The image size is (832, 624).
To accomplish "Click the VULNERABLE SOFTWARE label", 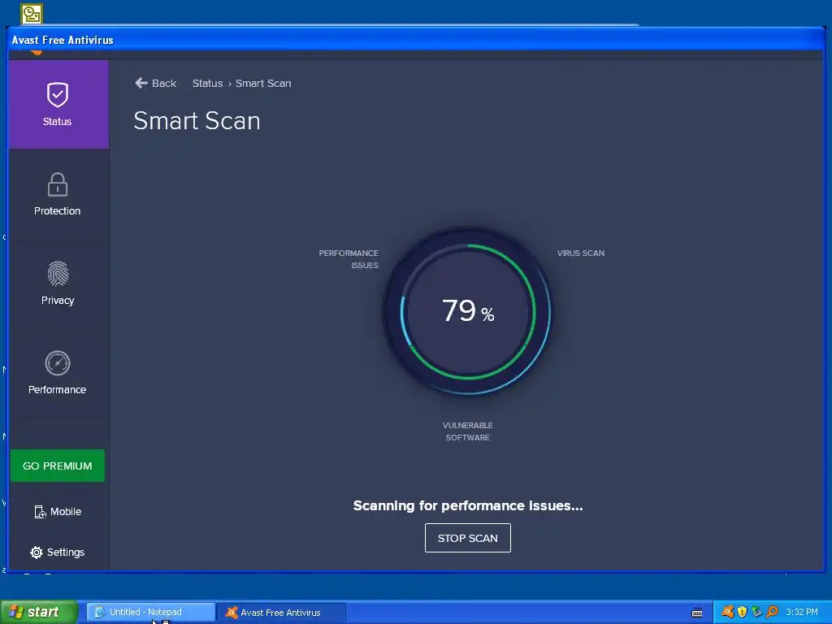I will click(467, 431).
